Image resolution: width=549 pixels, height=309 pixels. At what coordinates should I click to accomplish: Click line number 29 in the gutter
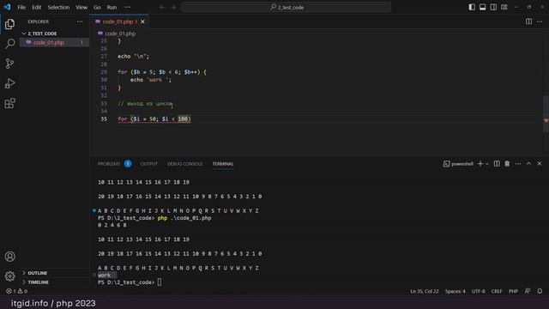[104, 72]
